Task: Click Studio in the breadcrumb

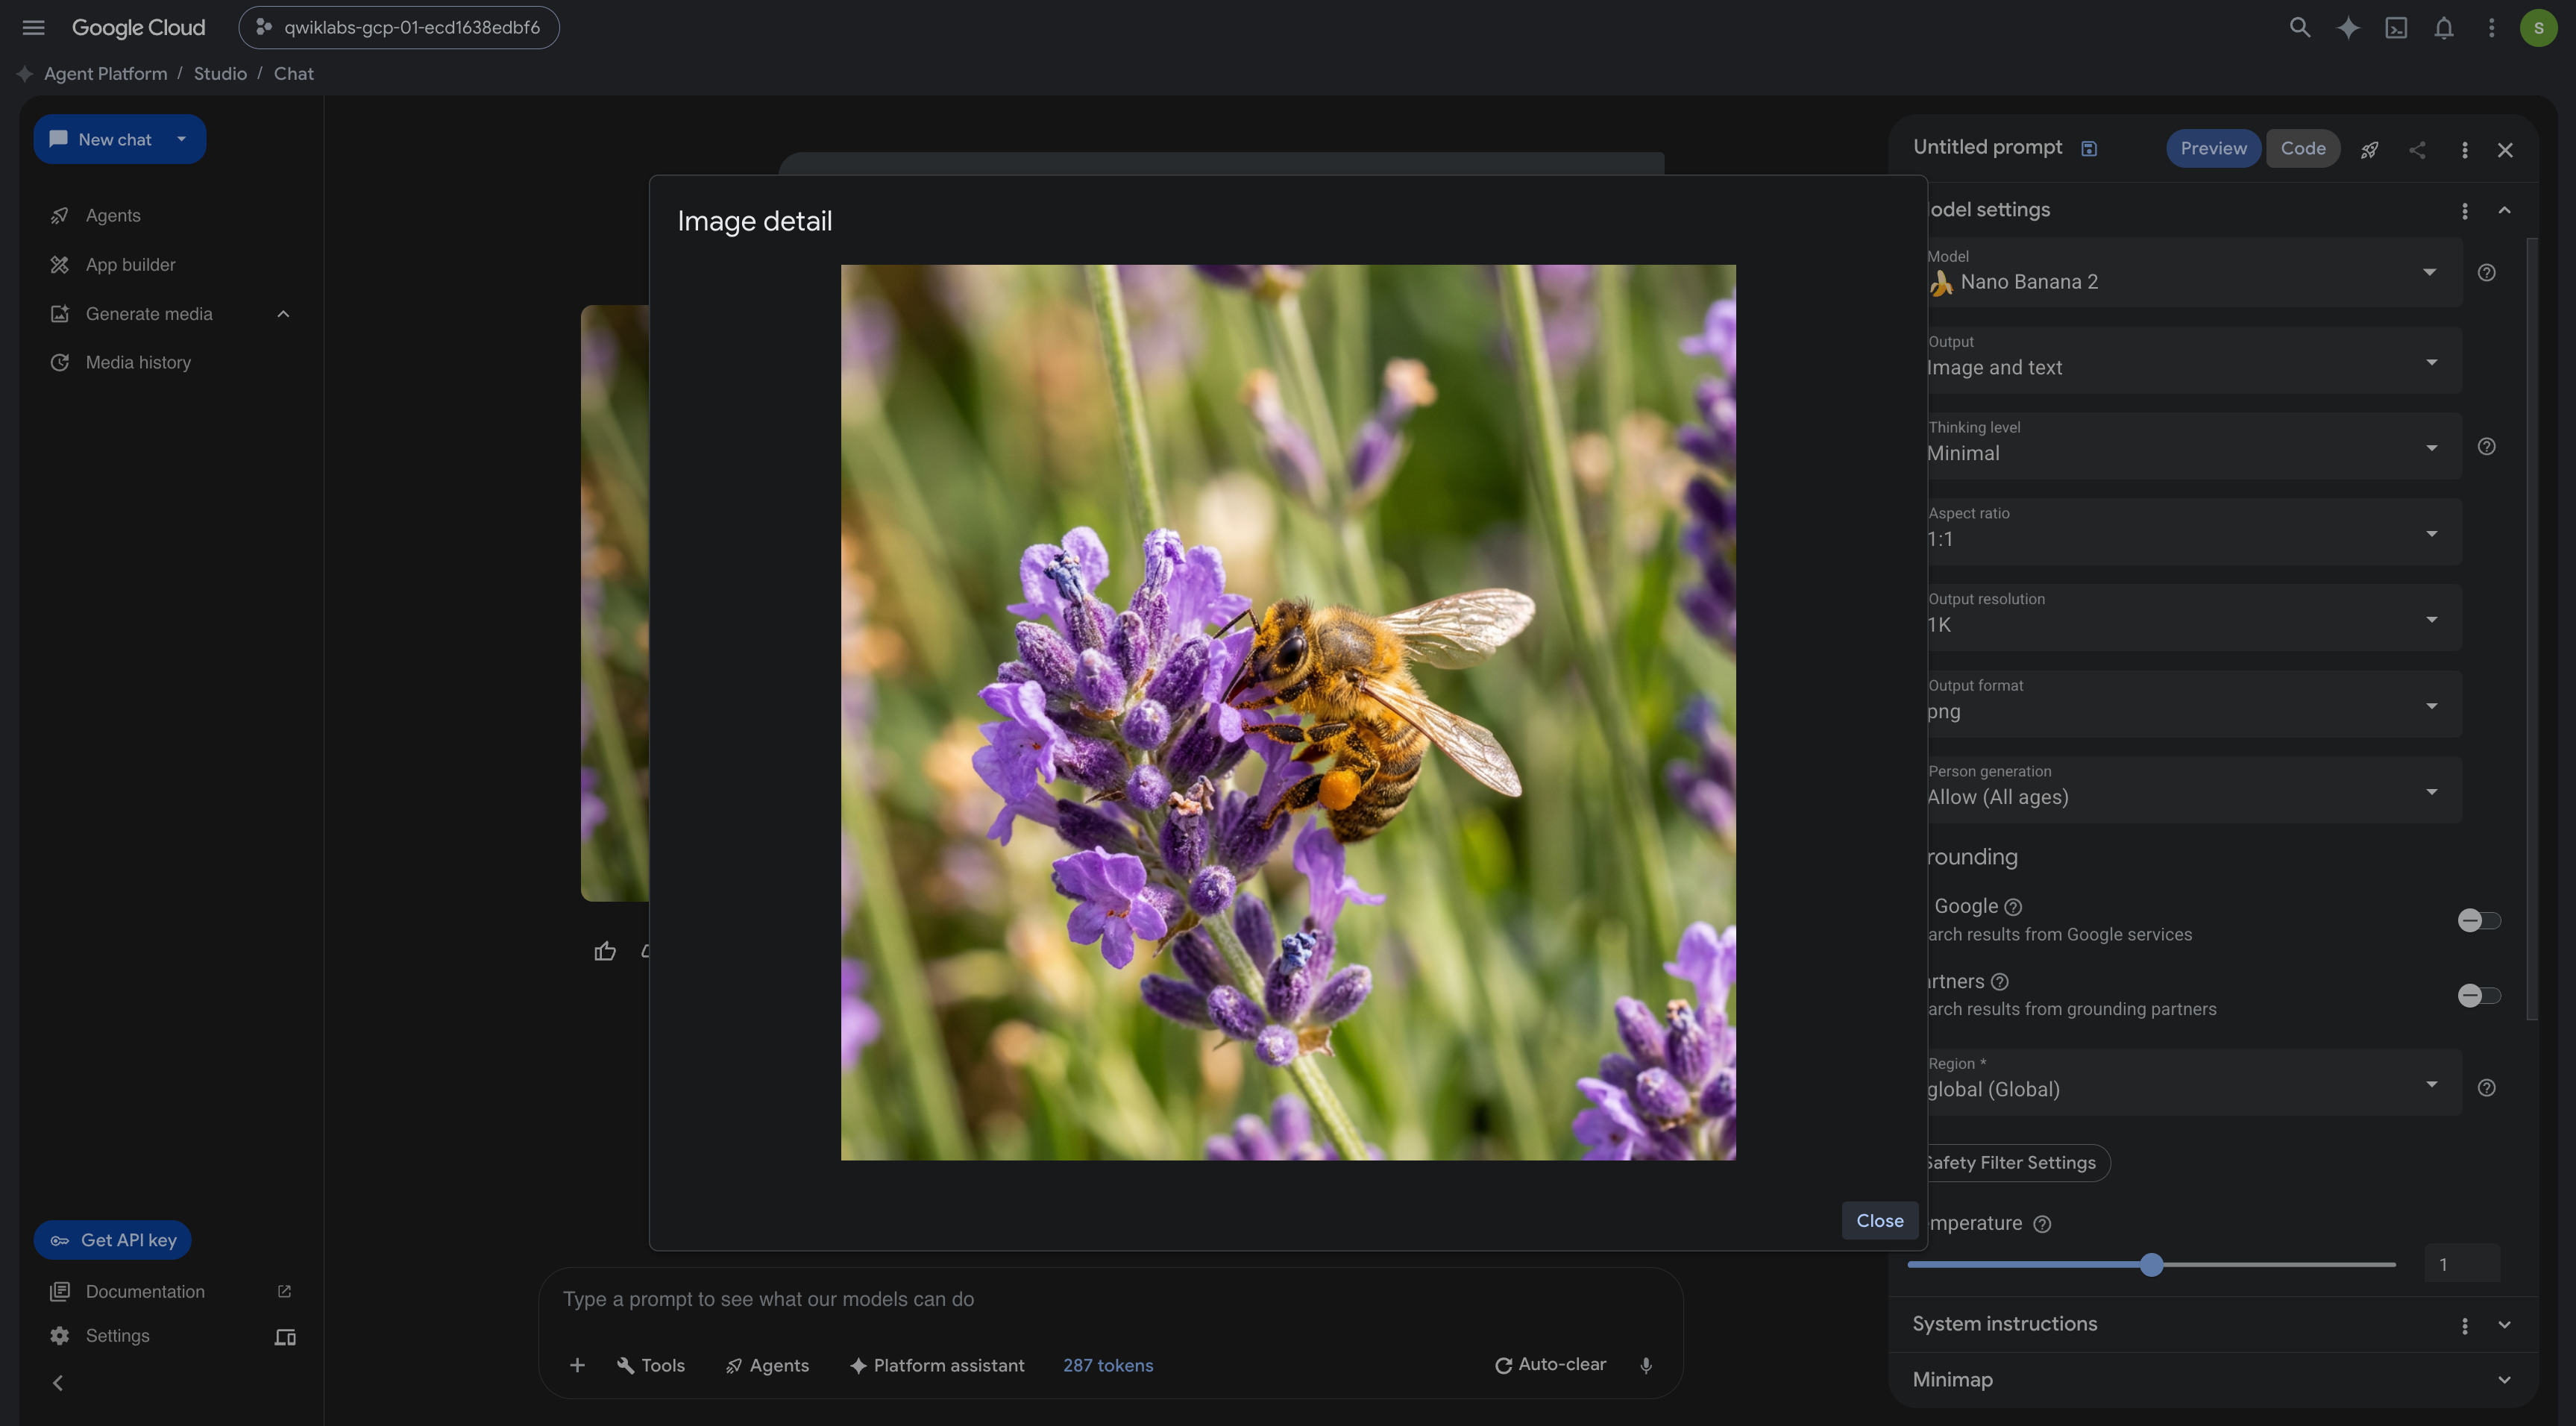Action: click(x=220, y=74)
